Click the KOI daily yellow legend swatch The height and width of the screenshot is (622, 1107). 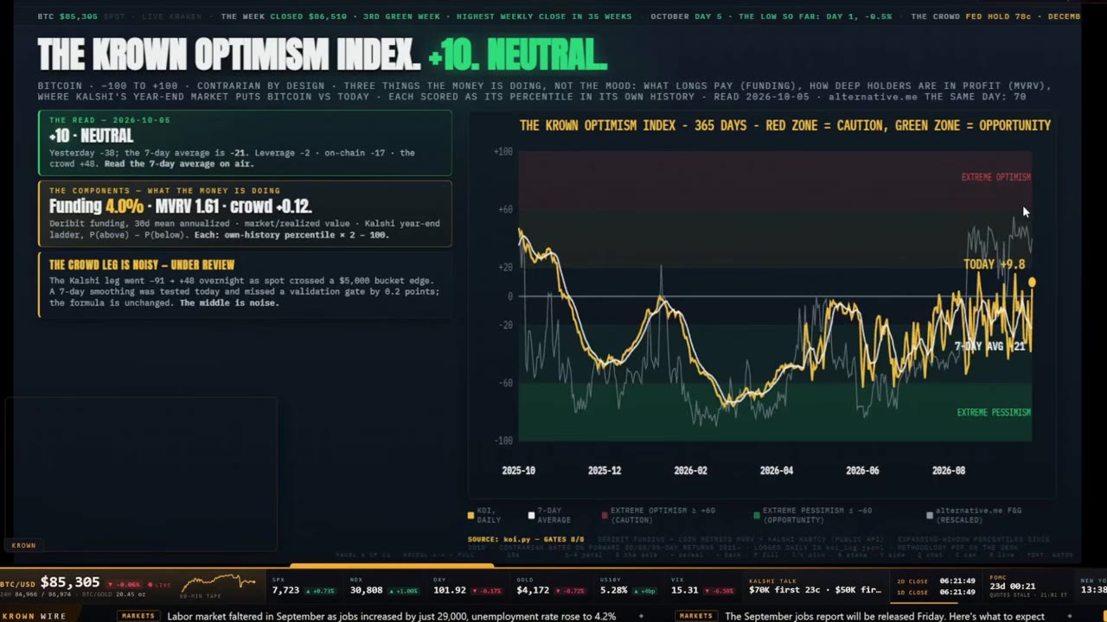point(470,515)
